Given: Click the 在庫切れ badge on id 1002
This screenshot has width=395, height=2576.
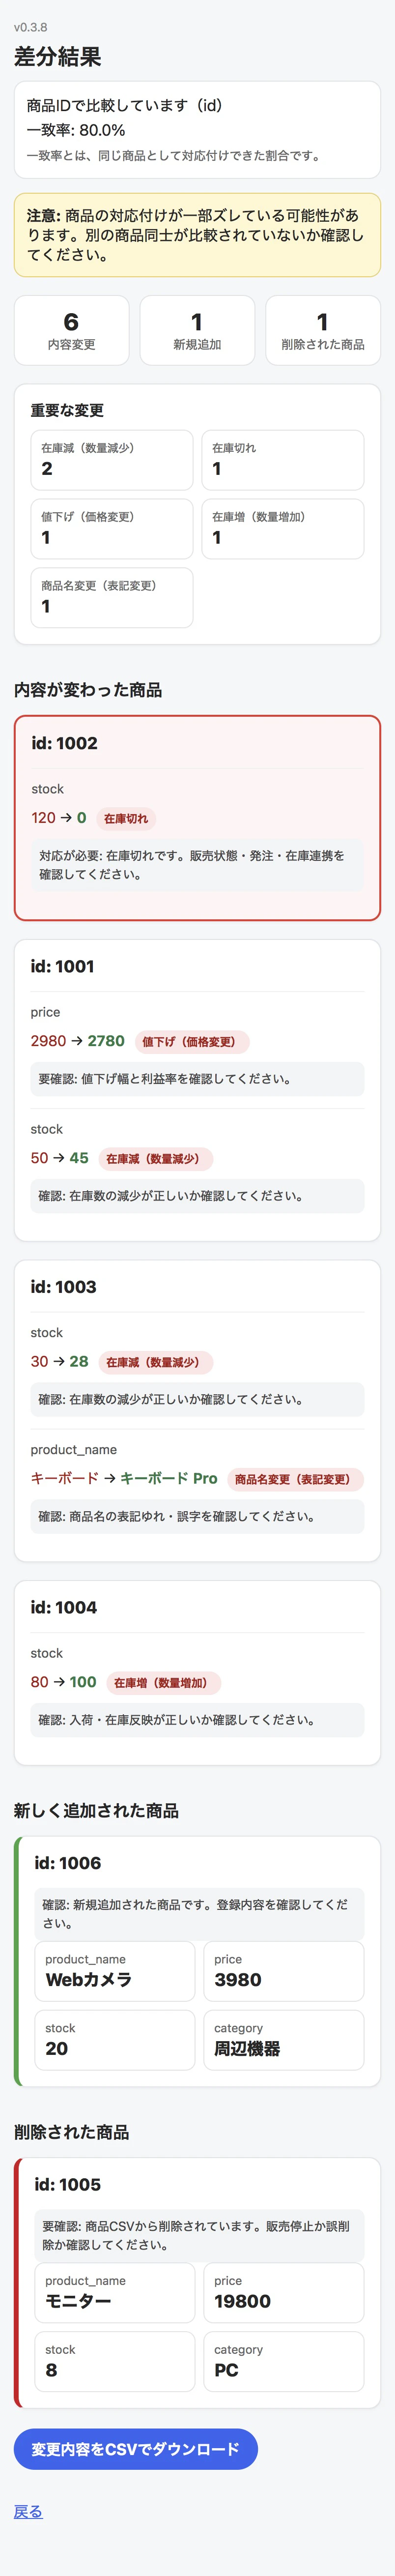Looking at the screenshot, I should (x=126, y=818).
